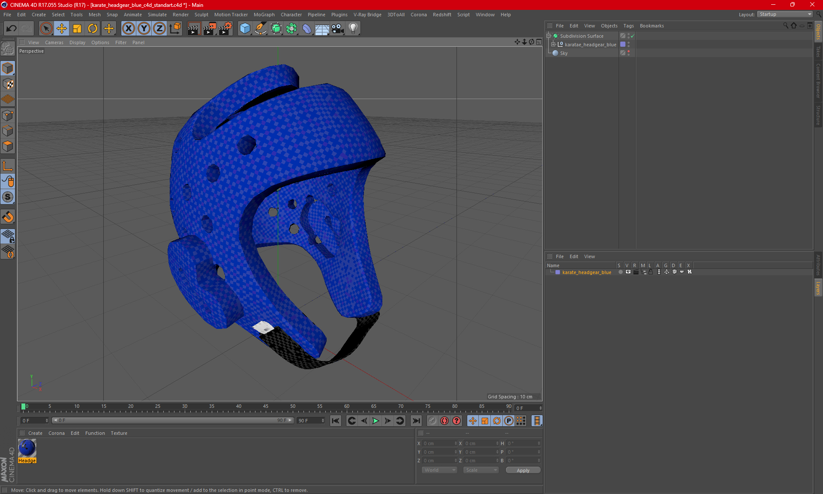The image size is (823, 494).
Task: Open the Layers side tab
Action: [x=818, y=288]
